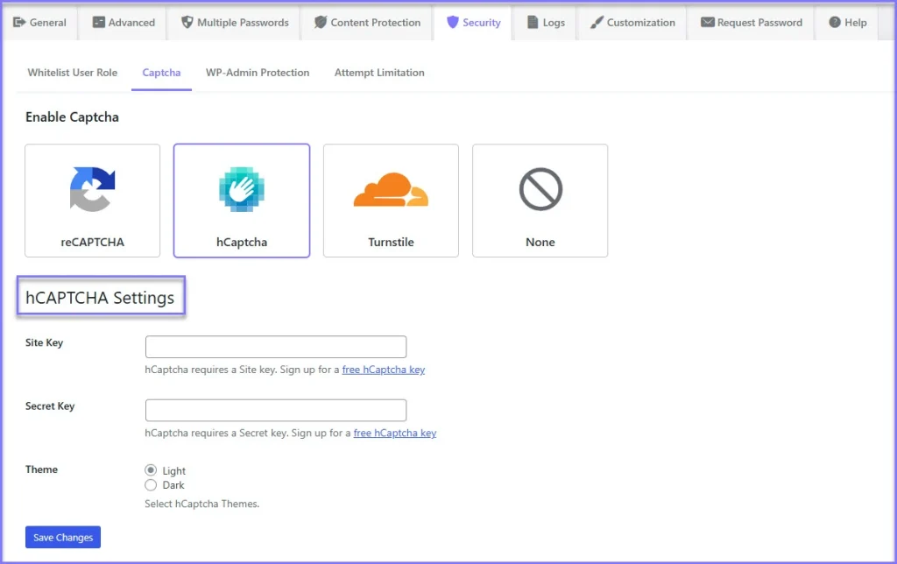Open the General tab

(x=39, y=23)
